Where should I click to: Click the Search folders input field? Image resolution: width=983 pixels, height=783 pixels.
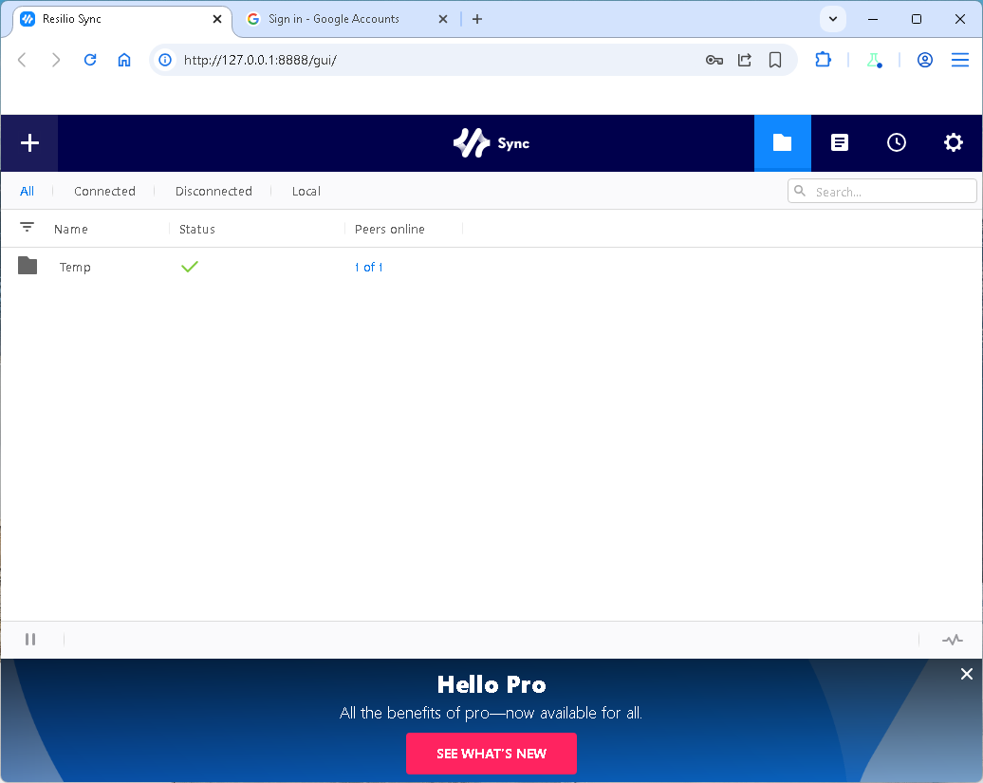coord(882,191)
